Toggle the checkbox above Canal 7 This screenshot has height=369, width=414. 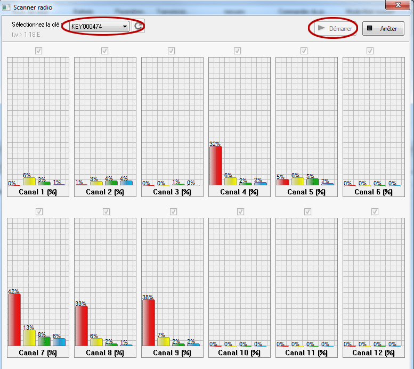[39, 212]
